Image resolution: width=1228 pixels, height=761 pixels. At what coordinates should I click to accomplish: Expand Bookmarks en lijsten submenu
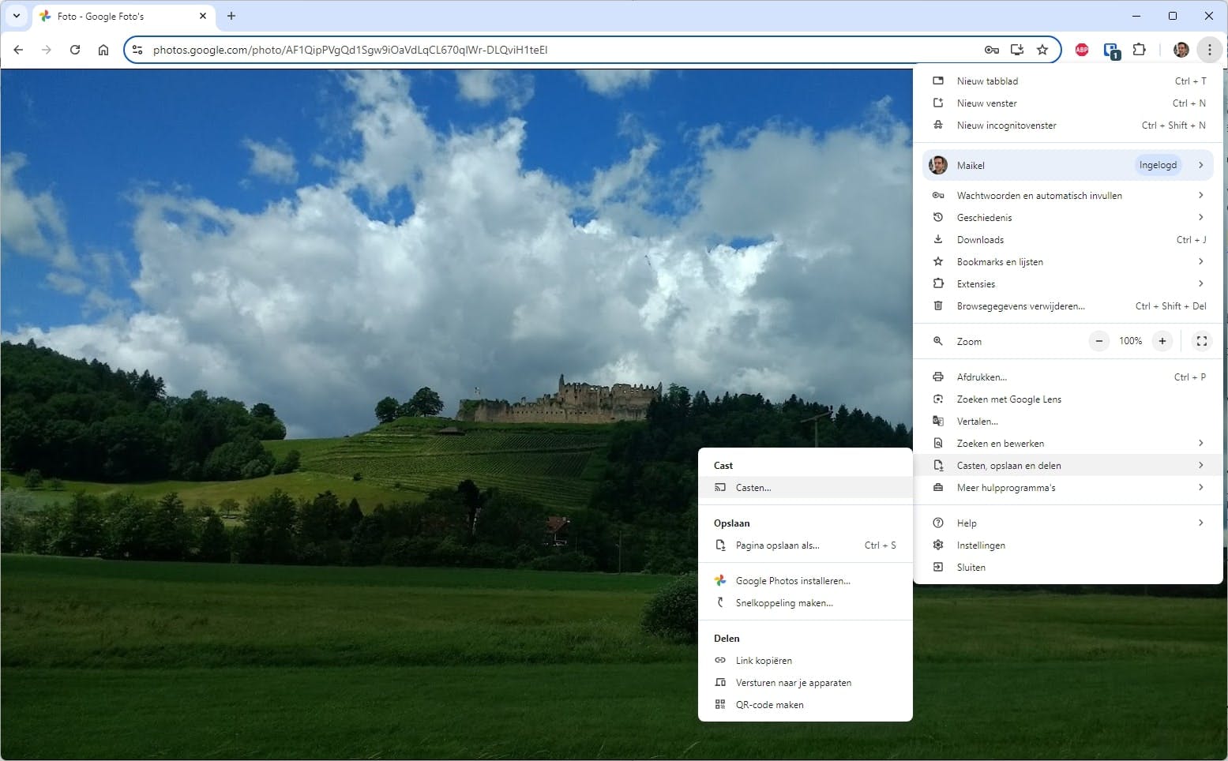coord(1068,261)
